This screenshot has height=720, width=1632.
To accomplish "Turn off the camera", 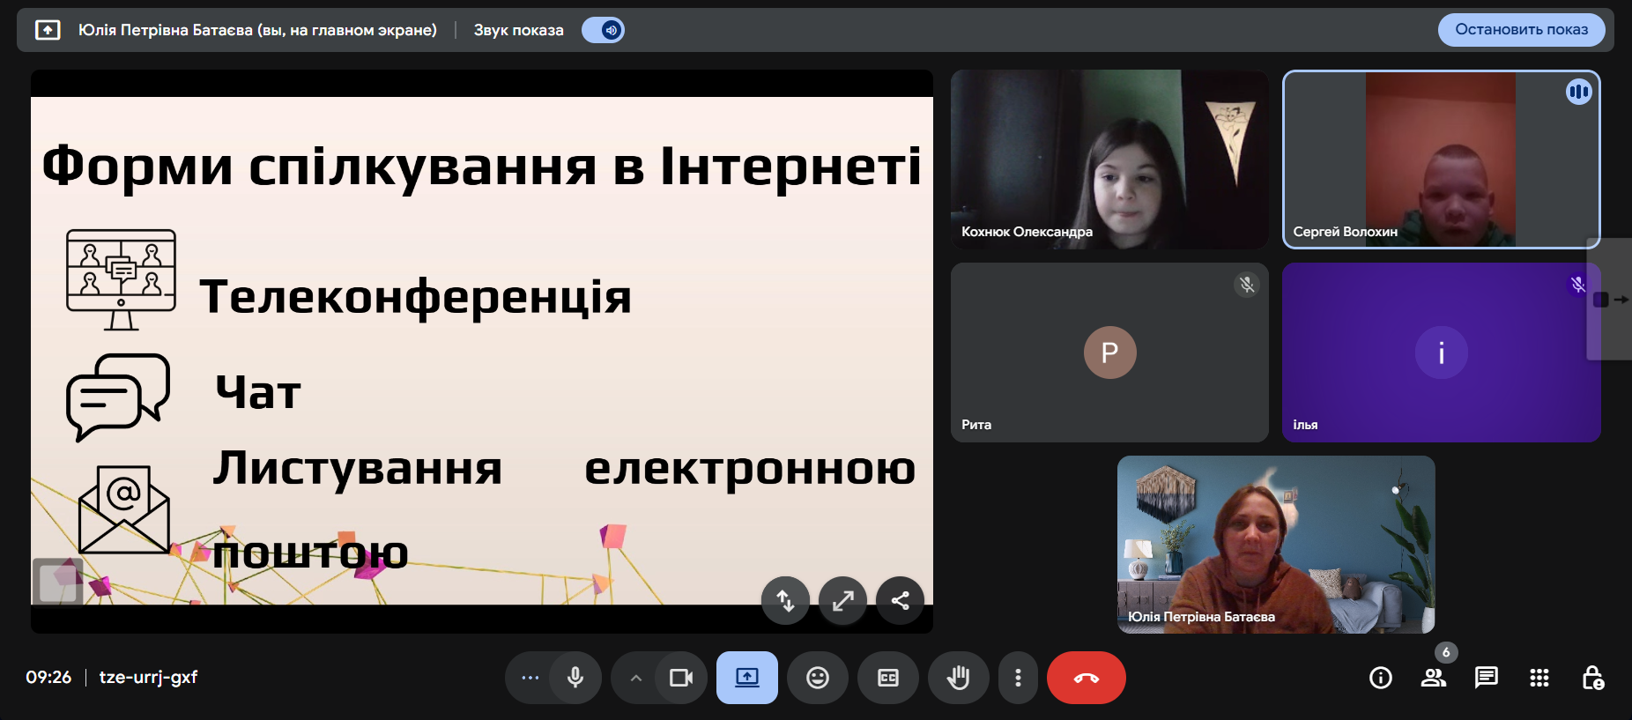I will (x=681, y=678).
